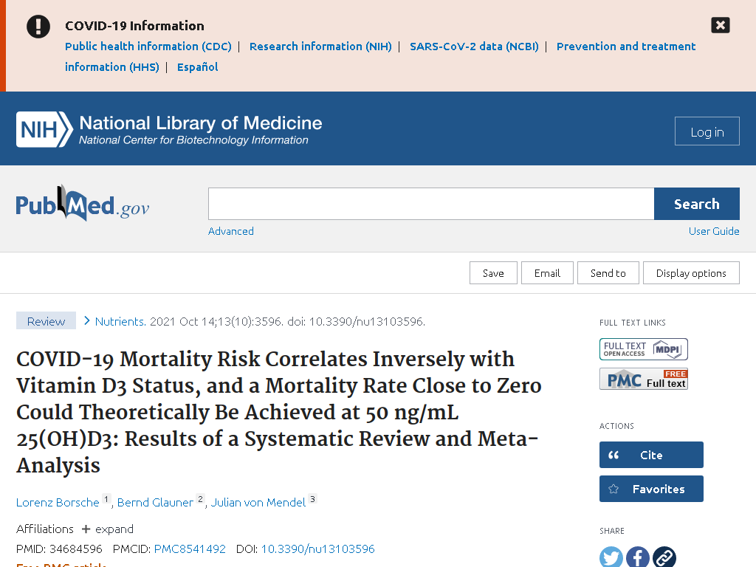Open the Display options dropdown

(691, 273)
